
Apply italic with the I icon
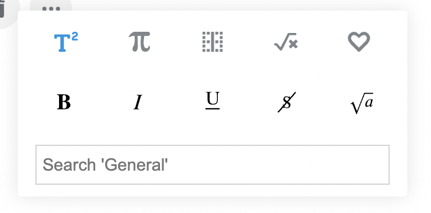[138, 102]
